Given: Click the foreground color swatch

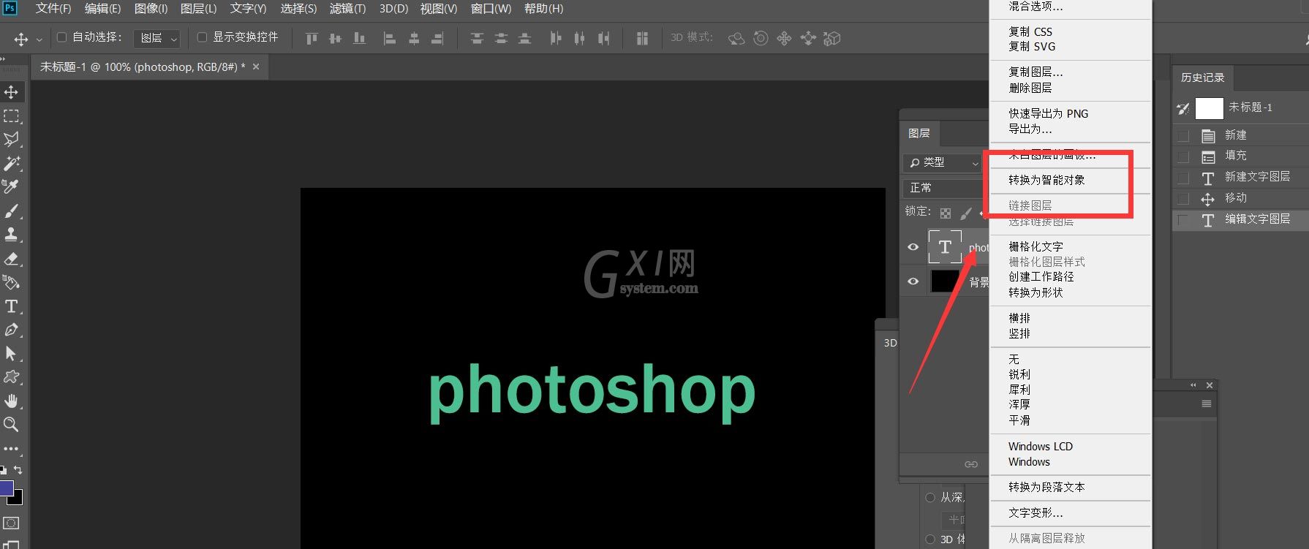Looking at the screenshot, I should [6, 488].
